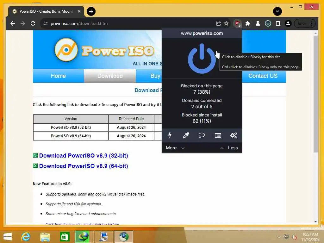Launch Internet Explorer from taskbar
The image size is (324, 243).
pyautogui.click(x=26, y=237)
